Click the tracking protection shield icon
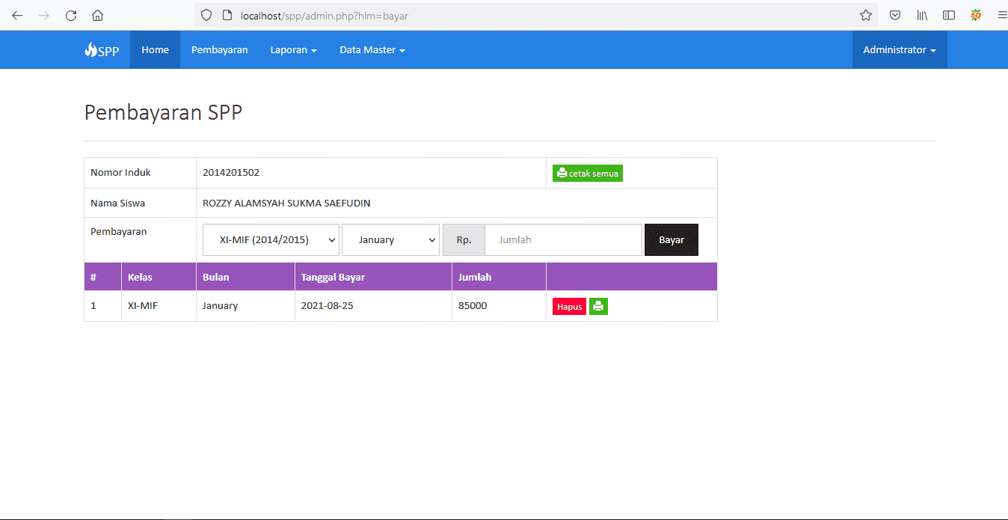Viewport: 1008px width, 520px height. click(206, 15)
